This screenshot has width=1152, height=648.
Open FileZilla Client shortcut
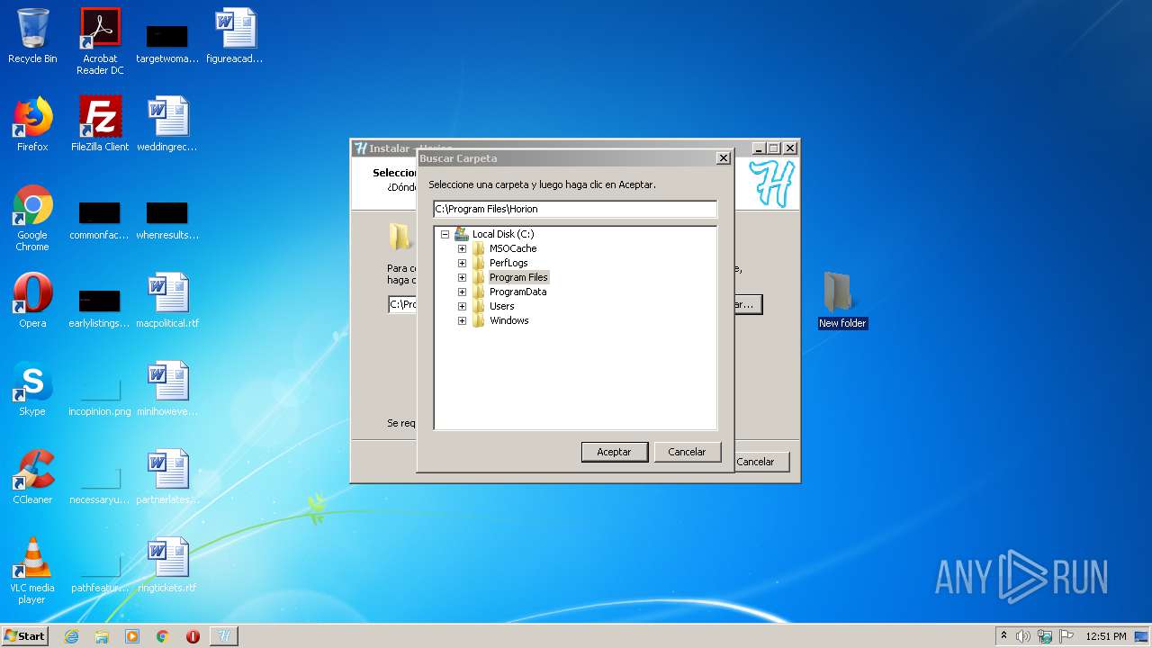tap(100, 125)
